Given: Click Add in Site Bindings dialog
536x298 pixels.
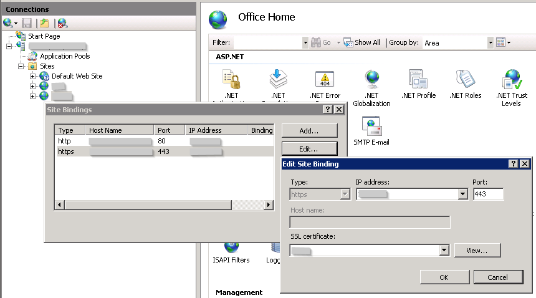Looking at the screenshot, I should pyautogui.click(x=309, y=131).
